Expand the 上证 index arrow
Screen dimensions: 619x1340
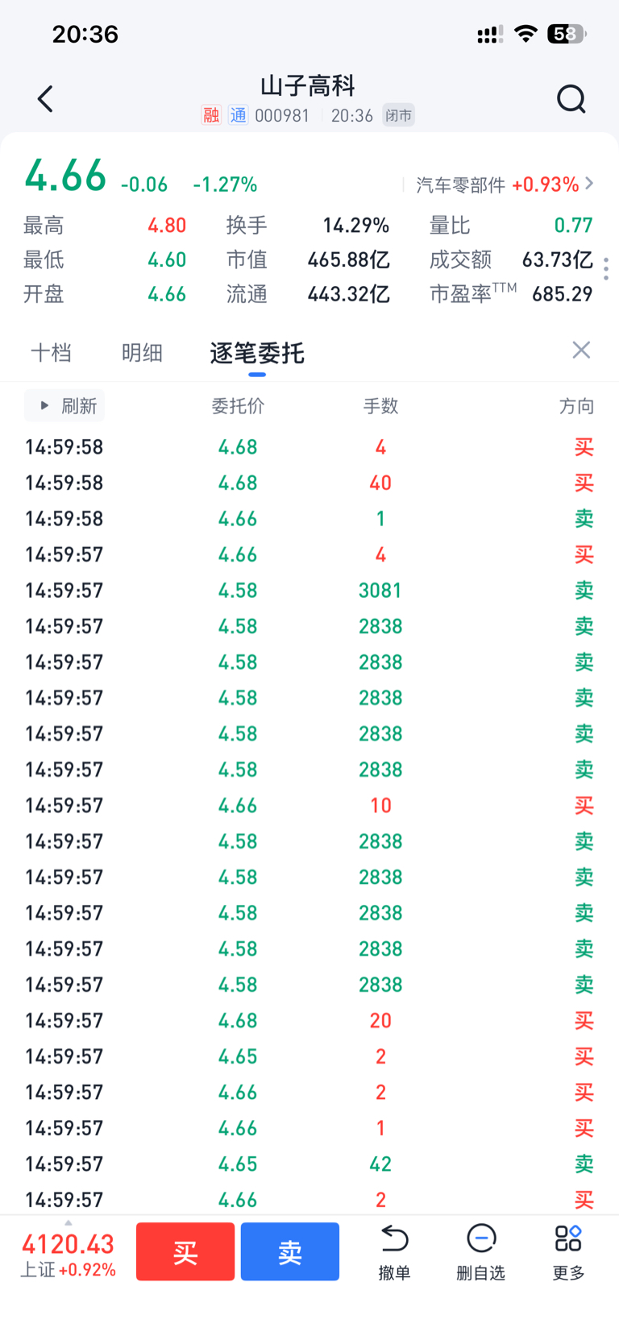[x=69, y=1223]
